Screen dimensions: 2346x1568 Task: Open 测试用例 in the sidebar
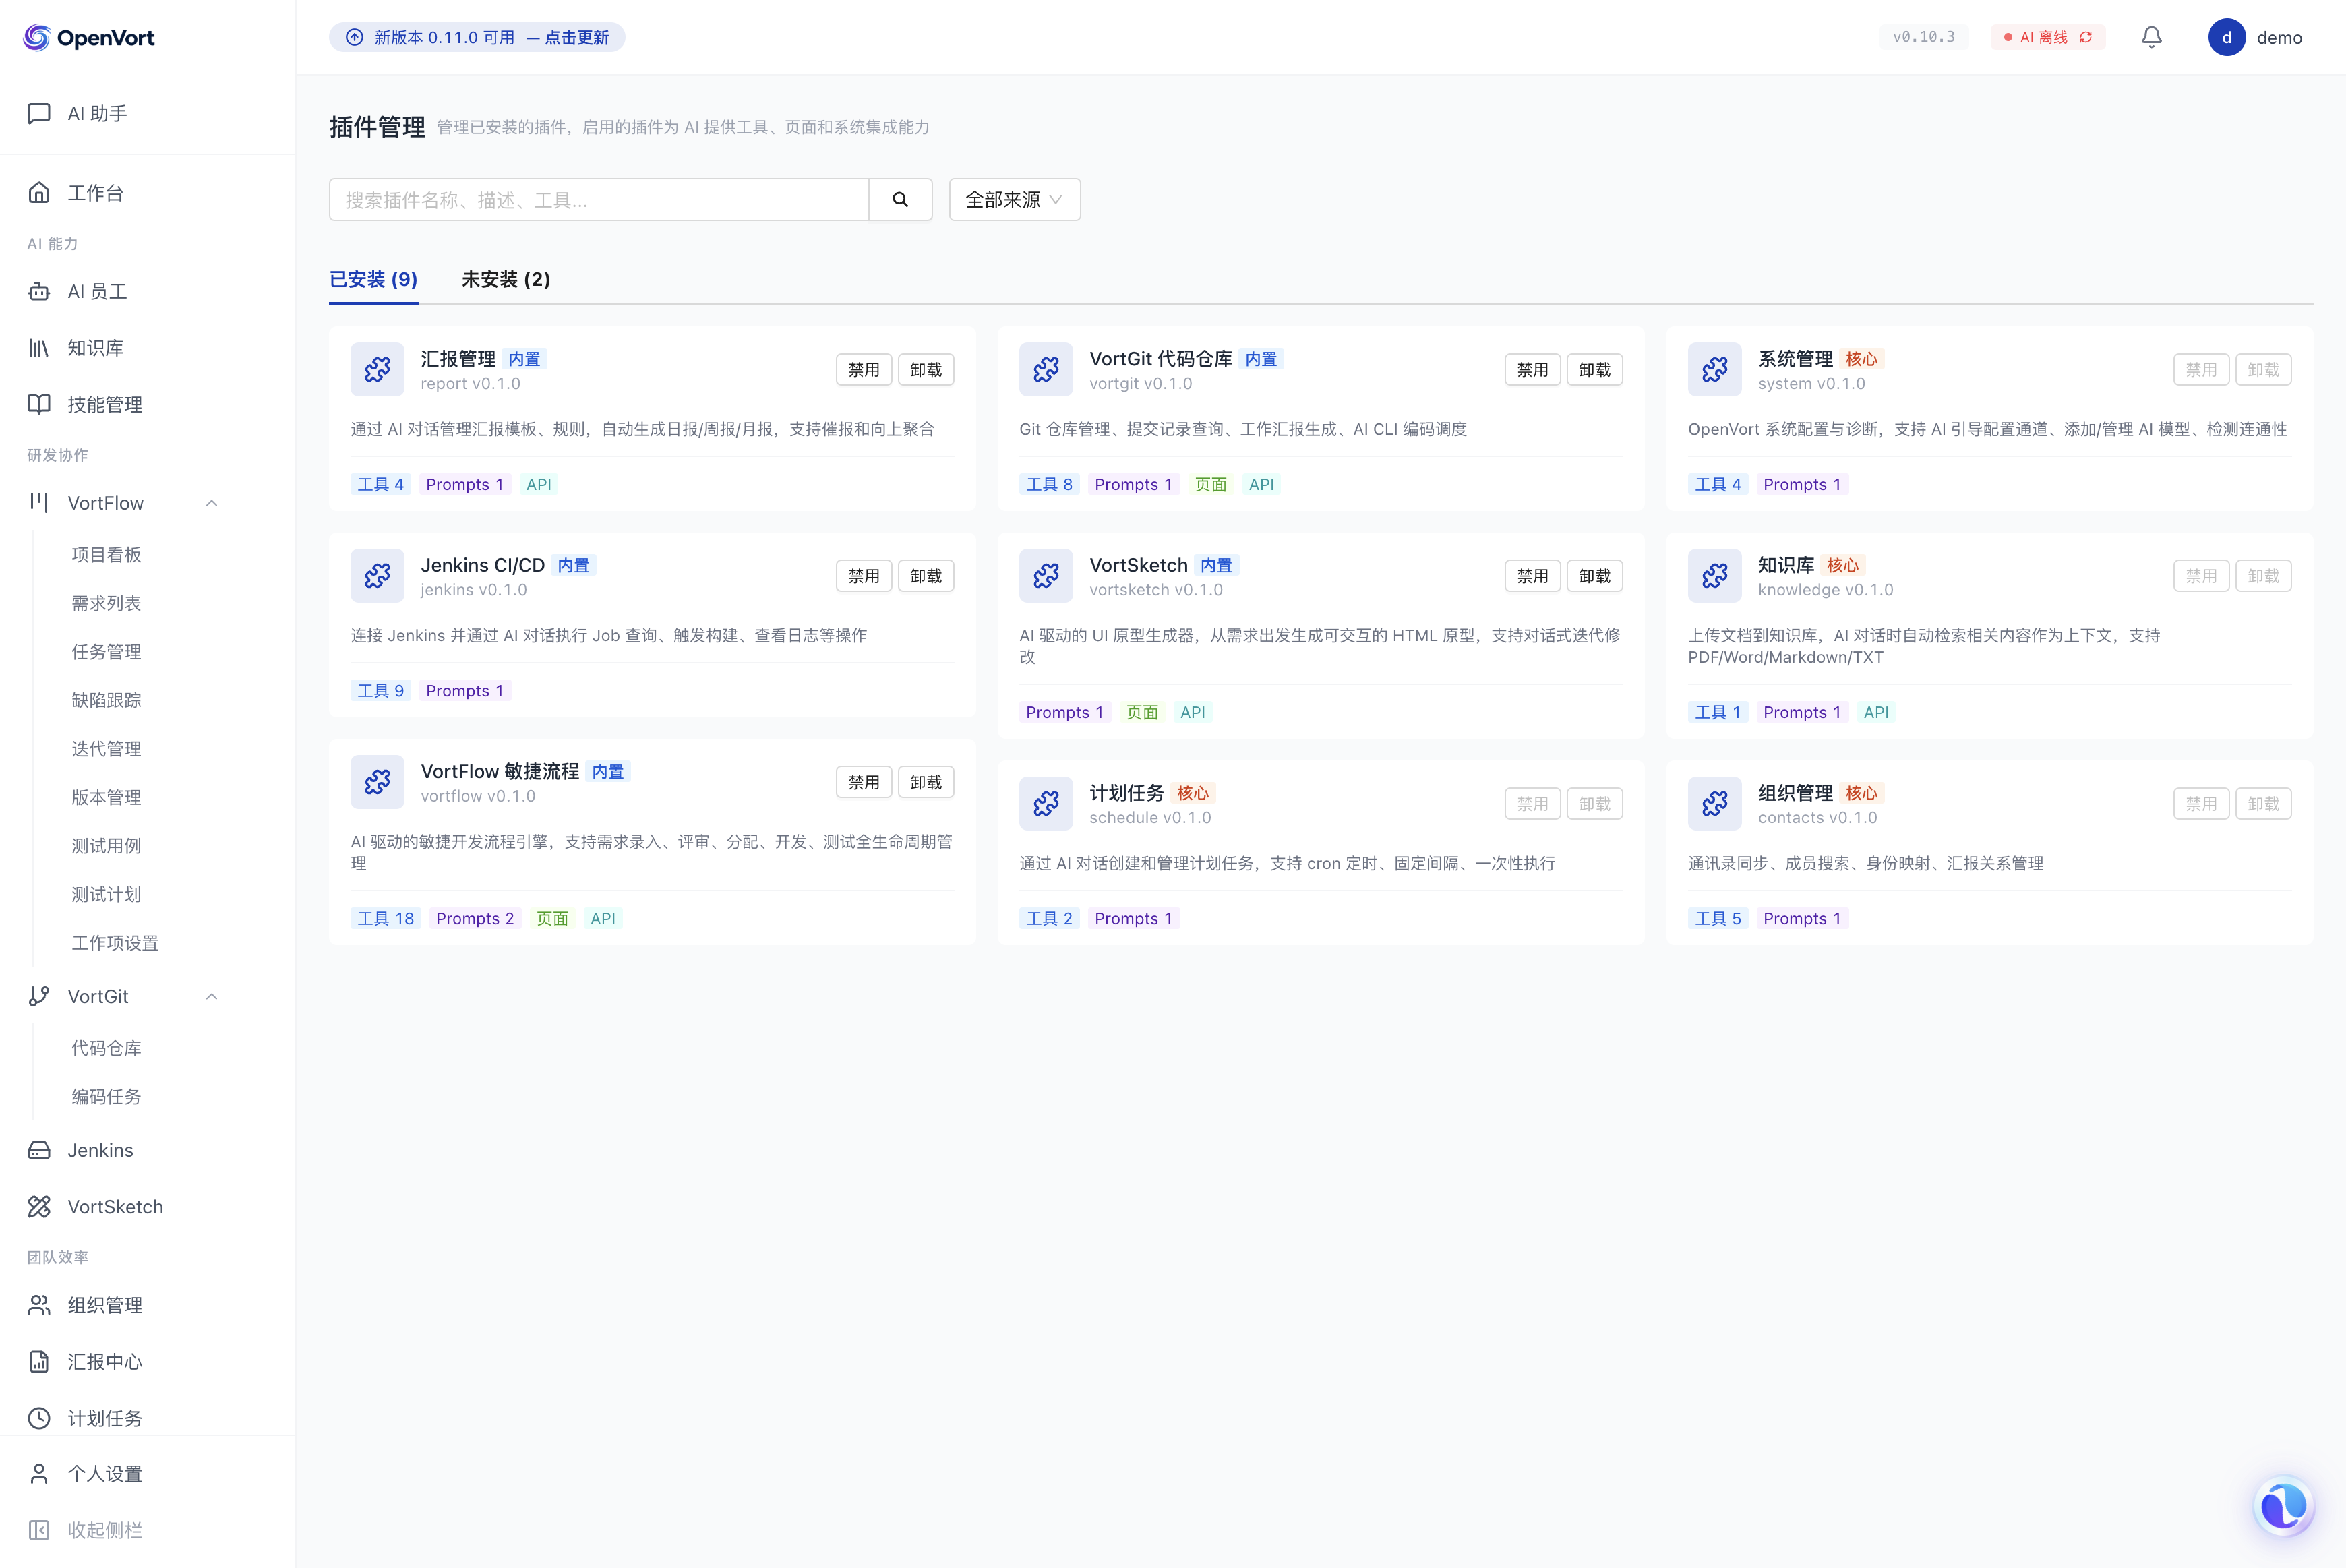tap(107, 846)
